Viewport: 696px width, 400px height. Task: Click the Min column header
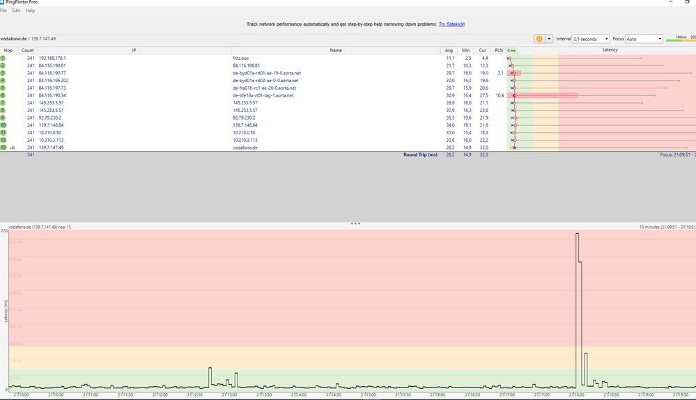pos(465,51)
